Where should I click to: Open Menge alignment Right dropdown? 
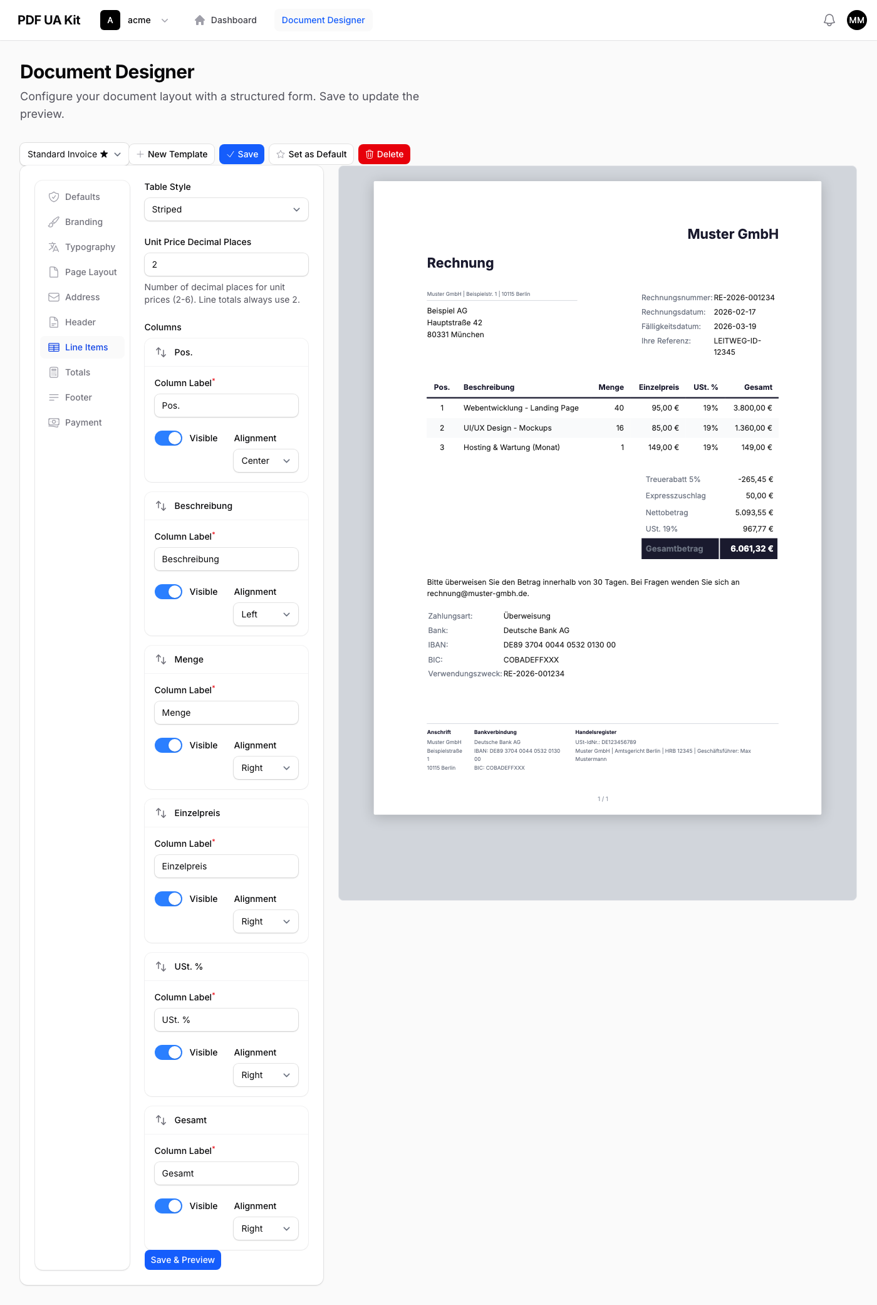tap(266, 768)
